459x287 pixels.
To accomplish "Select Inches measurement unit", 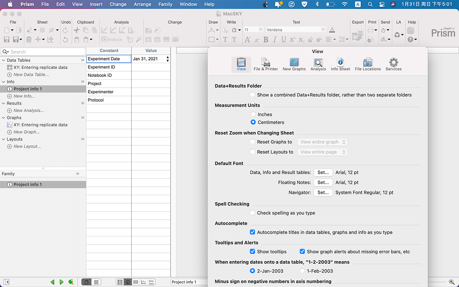I will click(253, 114).
